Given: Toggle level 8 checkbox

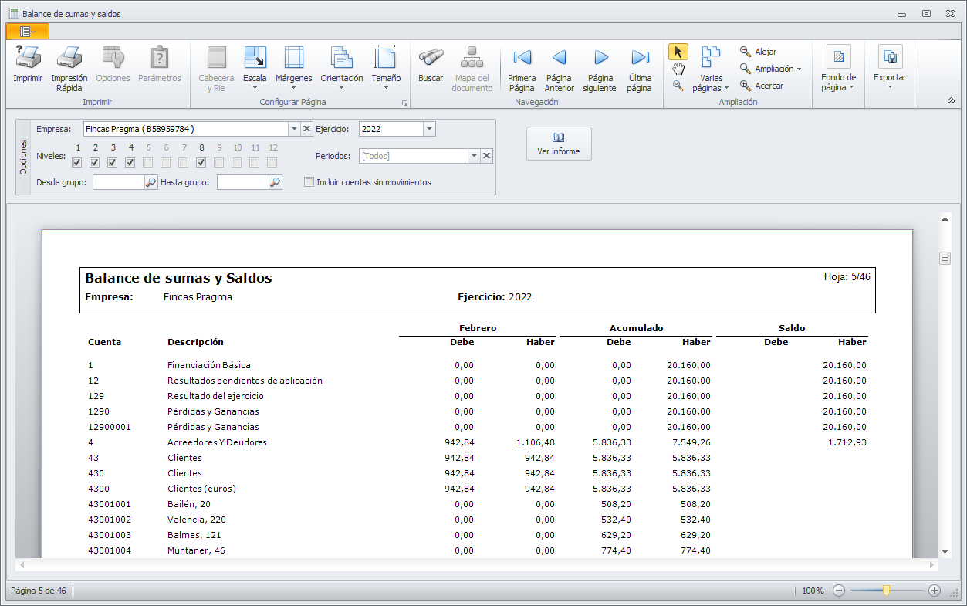Looking at the screenshot, I should [x=201, y=162].
